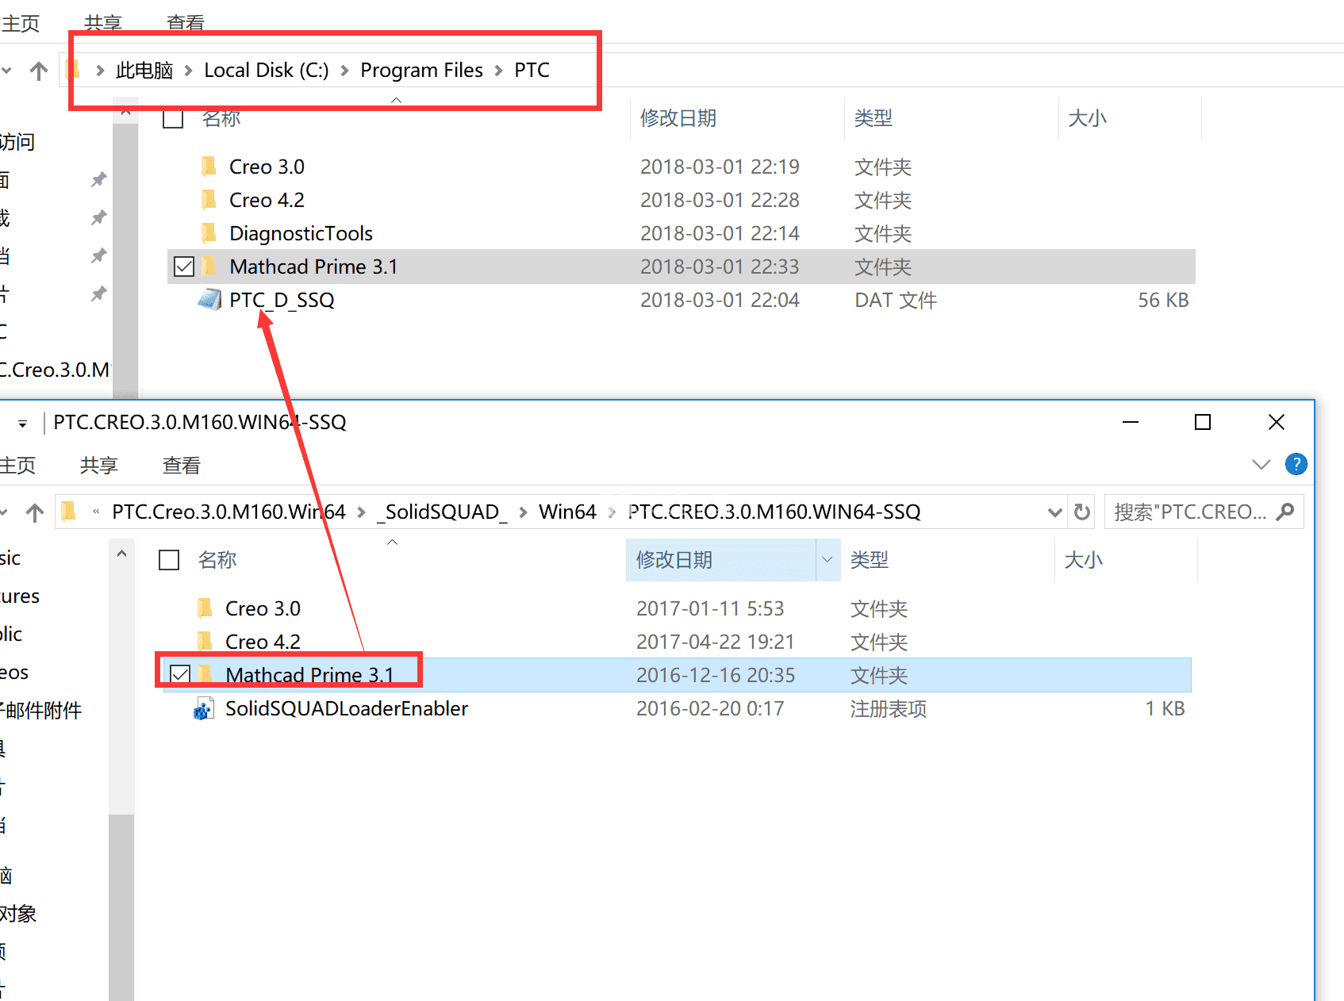Uncheck the Mathcad Prime 3.1 checkbox in PTC folder
The width and height of the screenshot is (1344, 1001).
[x=183, y=266]
